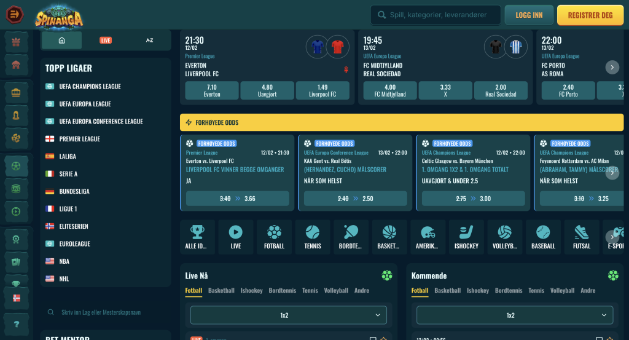Click the green football icon beside Live Nå
Image resolution: width=629 pixels, height=340 pixels.
point(387,275)
